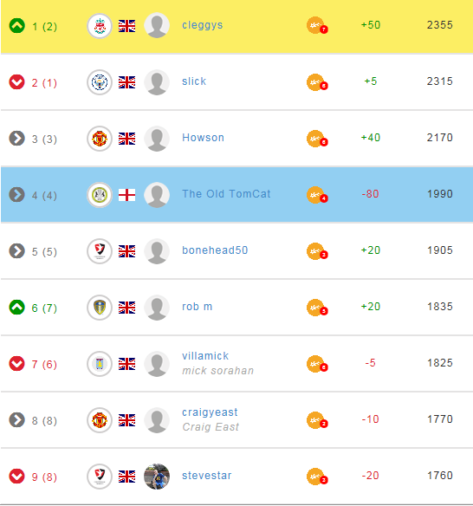Click the orange trophy badge on the bonehead50 row
The height and width of the screenshot is (506, 473).
pos(317,251)
